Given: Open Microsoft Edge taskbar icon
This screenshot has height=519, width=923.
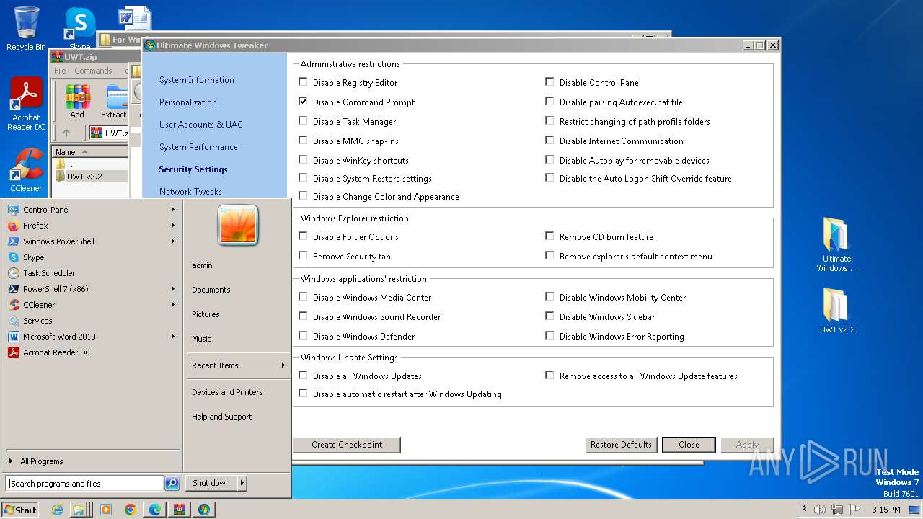Looking at the screenshot, I should click(154, 510).
